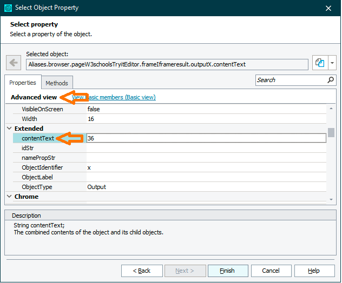Click the back arrow icon beside Selected object
This screenshot has height=283, width=342.
(13, 63)
